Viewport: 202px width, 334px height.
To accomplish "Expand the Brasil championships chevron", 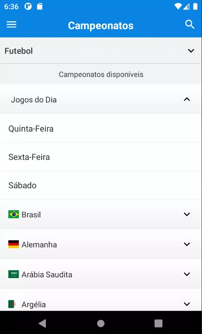I will point(187,214).
